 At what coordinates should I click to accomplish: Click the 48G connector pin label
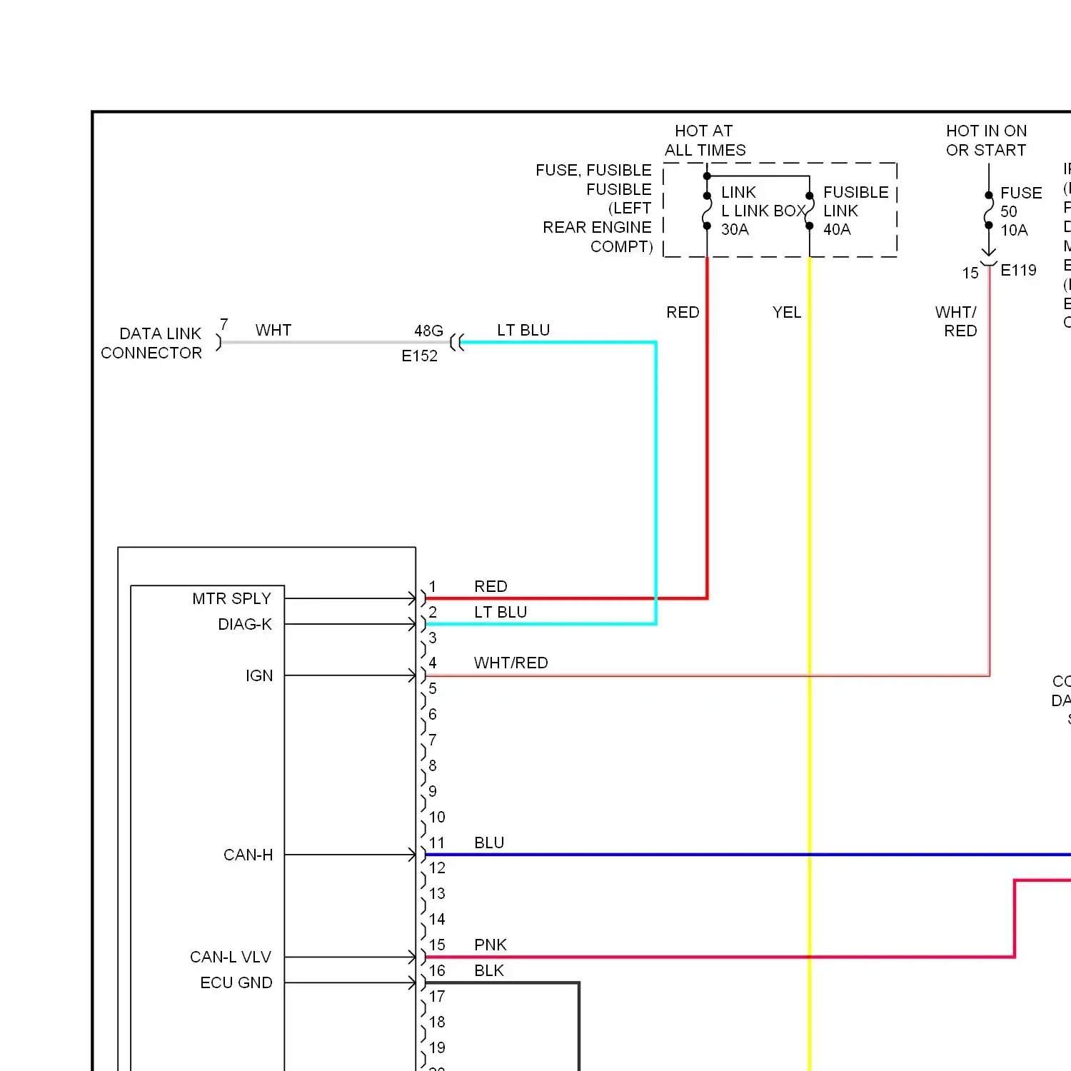[x=429, y=331]
